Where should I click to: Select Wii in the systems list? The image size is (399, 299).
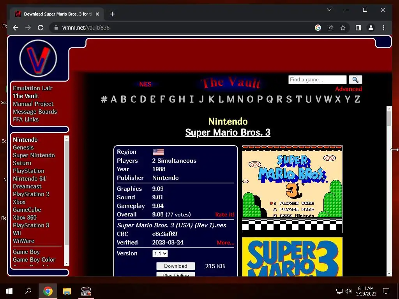pos(17,233)
